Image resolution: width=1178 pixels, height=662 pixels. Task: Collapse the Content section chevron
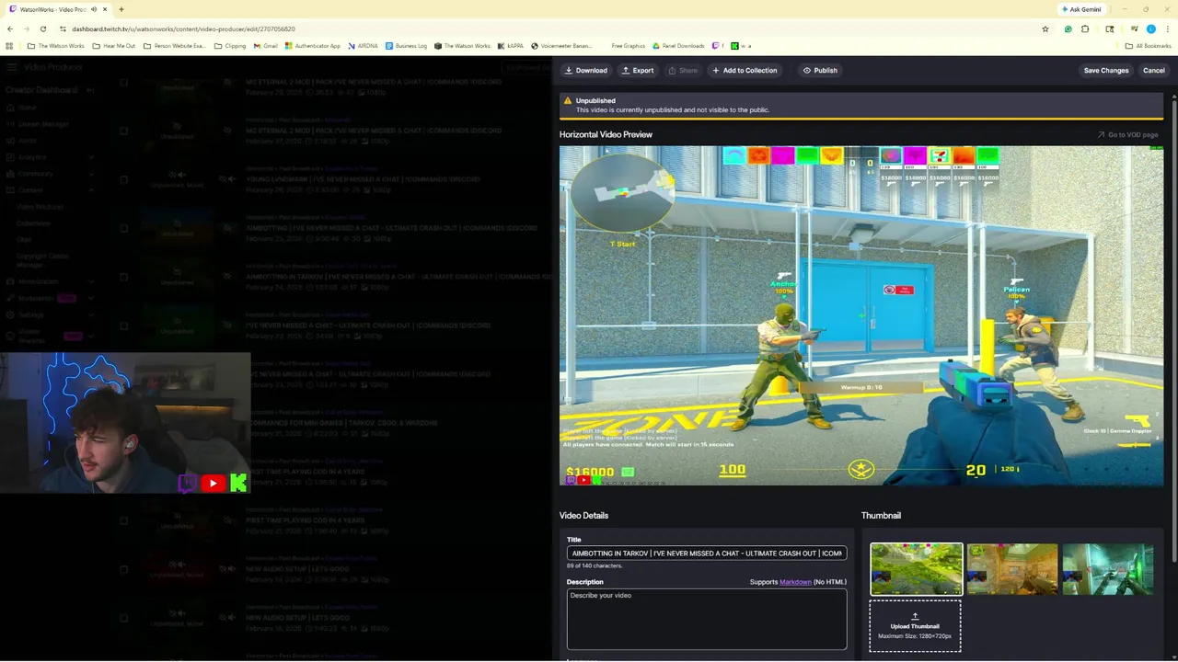(x=90, y=190)
